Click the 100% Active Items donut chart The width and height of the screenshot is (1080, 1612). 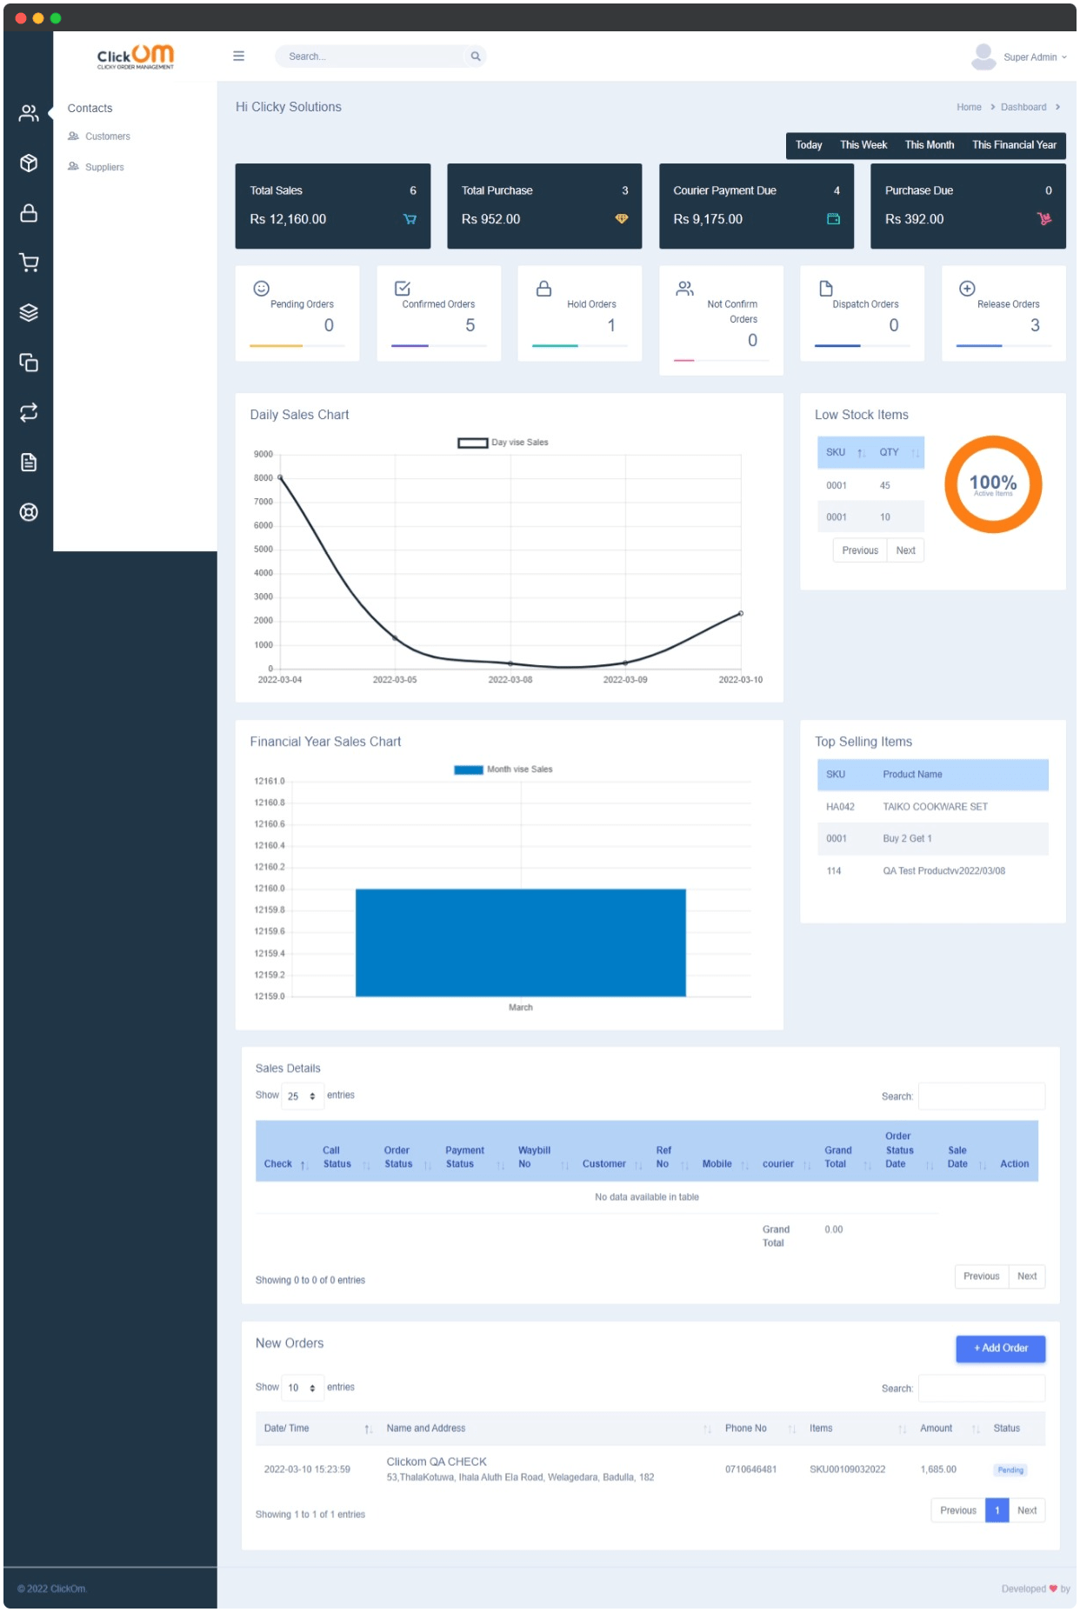tap(993, 484)
